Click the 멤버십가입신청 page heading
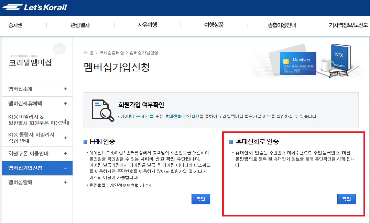 117,67
